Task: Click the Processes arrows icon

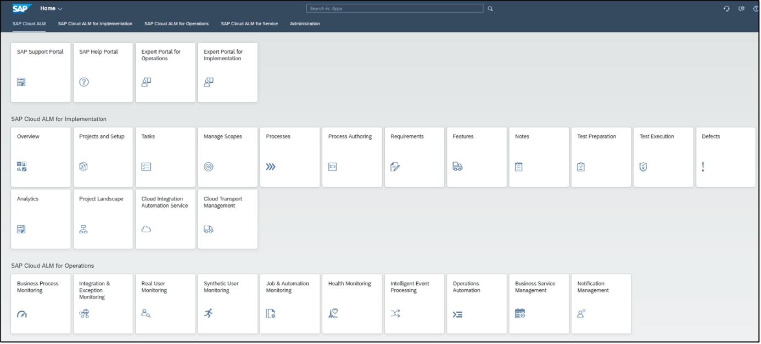Action: tap(270, 167)
